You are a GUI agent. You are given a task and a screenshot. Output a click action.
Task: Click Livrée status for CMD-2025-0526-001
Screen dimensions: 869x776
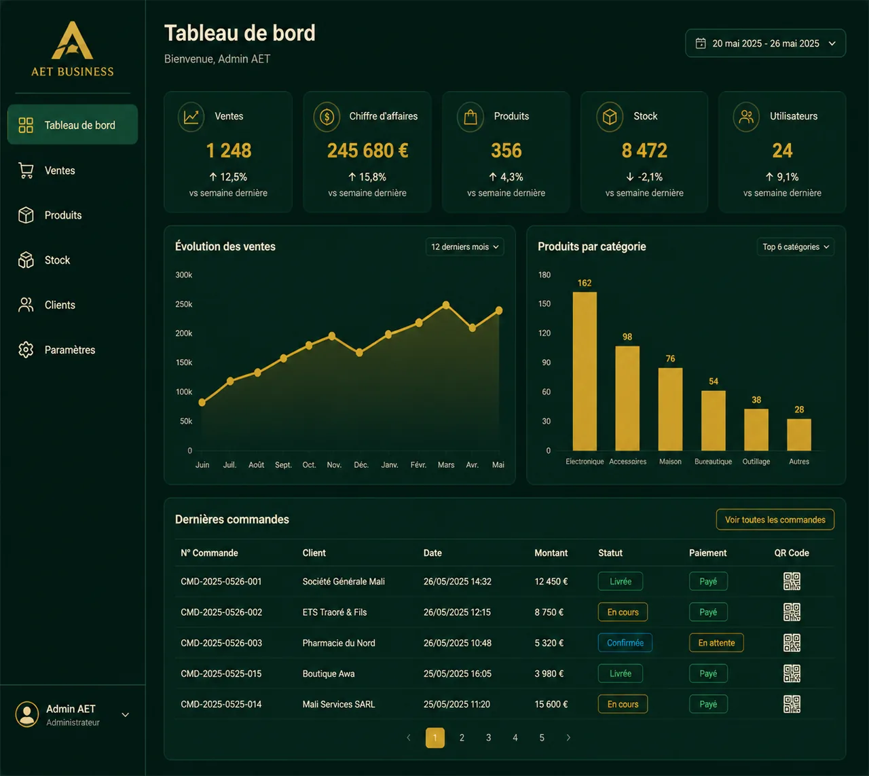tap(621, 582)
